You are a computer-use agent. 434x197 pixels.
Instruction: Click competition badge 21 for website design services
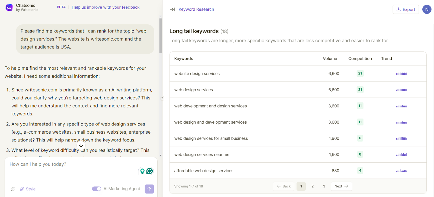click(360, 73)
